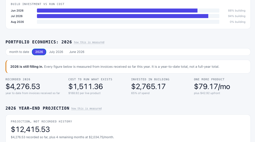Click the 'Projection, Not Recorded History' label
Viewport: 255px width, 142px height.
coord(41,121)
